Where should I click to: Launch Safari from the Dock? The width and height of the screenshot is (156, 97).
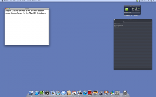(x=58, y=93)
